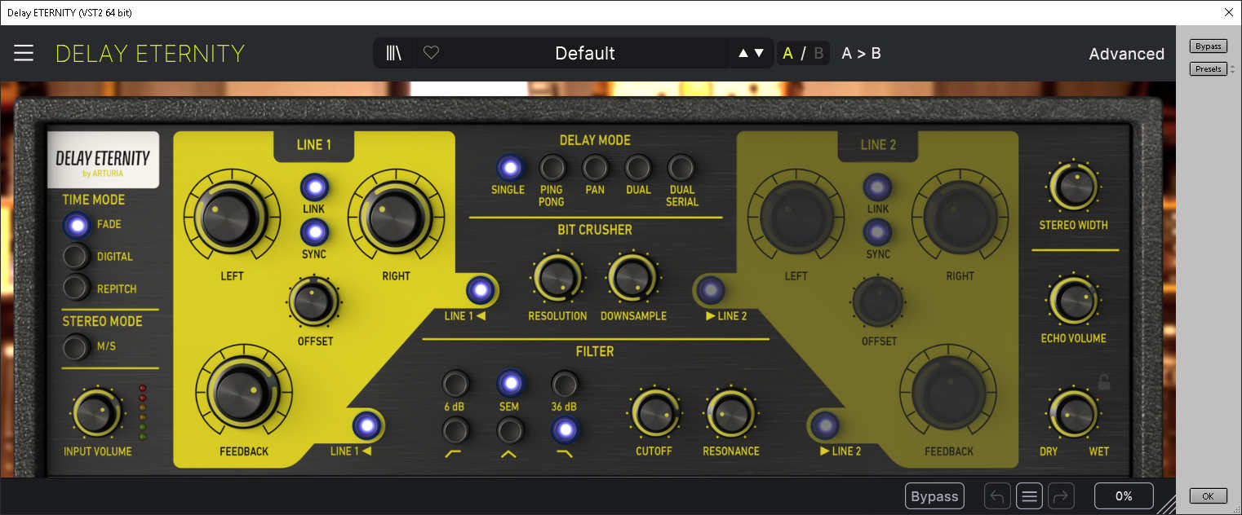Open the Advanced panel
Screen dimensions: 1242x515
(x=1126, y=54)
